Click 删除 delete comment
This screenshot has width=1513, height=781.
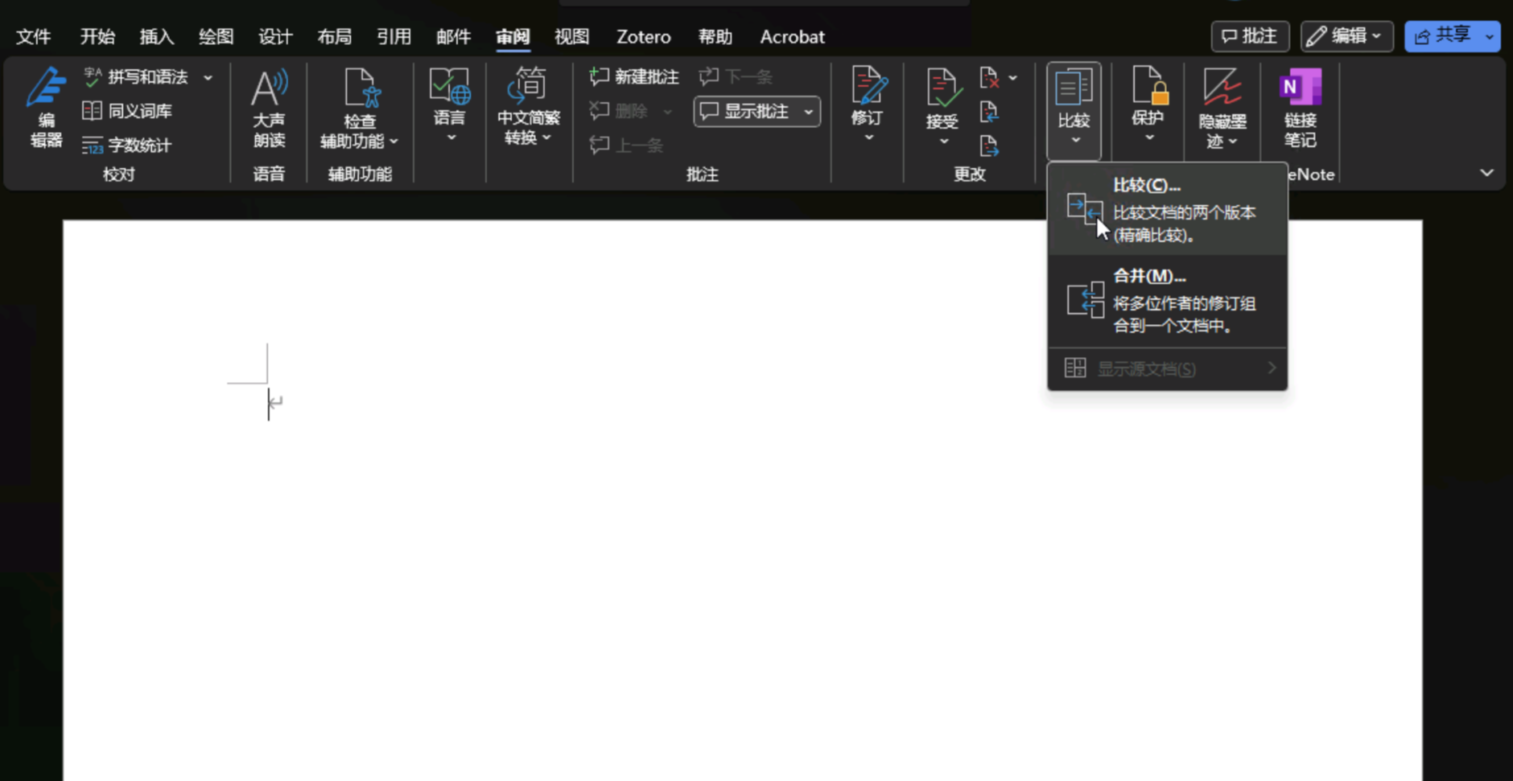click(x=619, y=111)
